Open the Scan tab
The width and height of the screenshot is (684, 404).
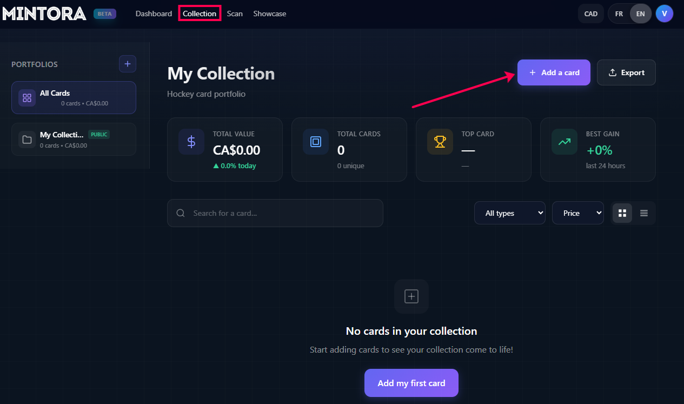235,14
